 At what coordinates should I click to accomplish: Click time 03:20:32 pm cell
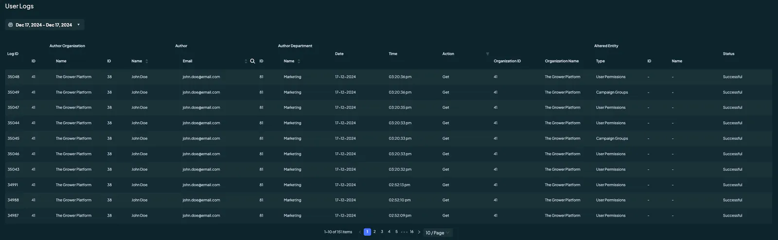pyautogui.click(x=400, y=169)
